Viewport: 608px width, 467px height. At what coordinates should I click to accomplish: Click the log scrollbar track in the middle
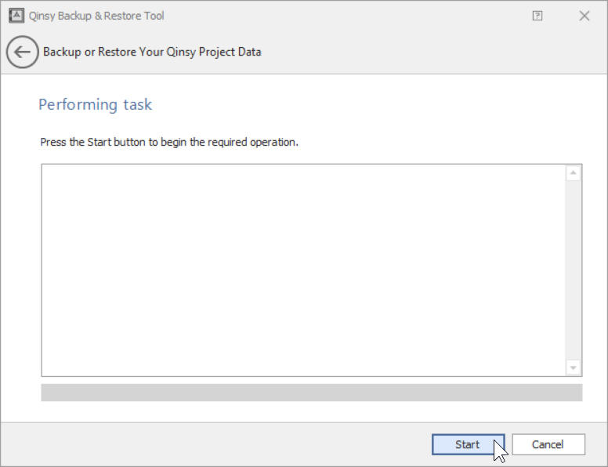[x=573, y=270]
